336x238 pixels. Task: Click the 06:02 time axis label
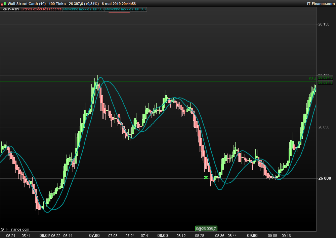click(x=45, y=236)
